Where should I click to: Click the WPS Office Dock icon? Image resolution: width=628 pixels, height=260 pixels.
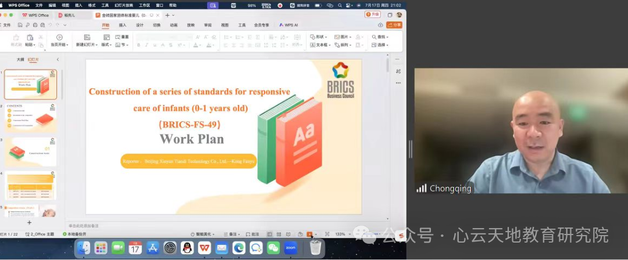(x=204, y=248)
